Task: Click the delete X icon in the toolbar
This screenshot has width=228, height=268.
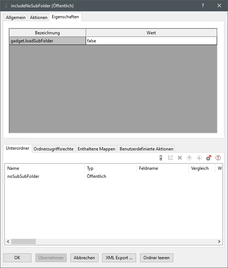Action: pyautogui.click(x=180, y=158)
